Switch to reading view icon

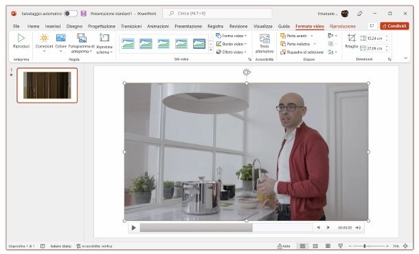[x=328, y=246]
